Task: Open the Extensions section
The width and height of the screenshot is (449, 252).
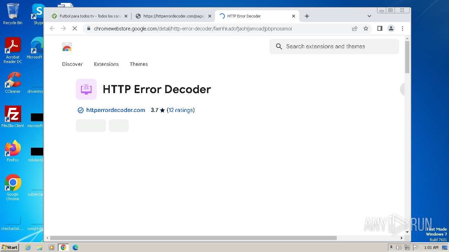Action: (x=106, y=64)
